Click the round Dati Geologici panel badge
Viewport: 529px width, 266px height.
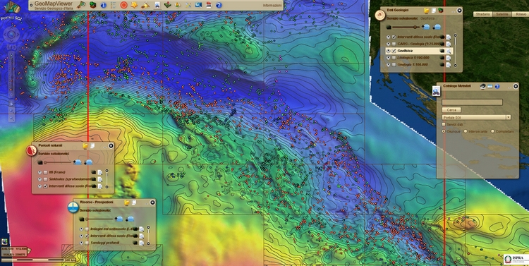coord(380,15)
